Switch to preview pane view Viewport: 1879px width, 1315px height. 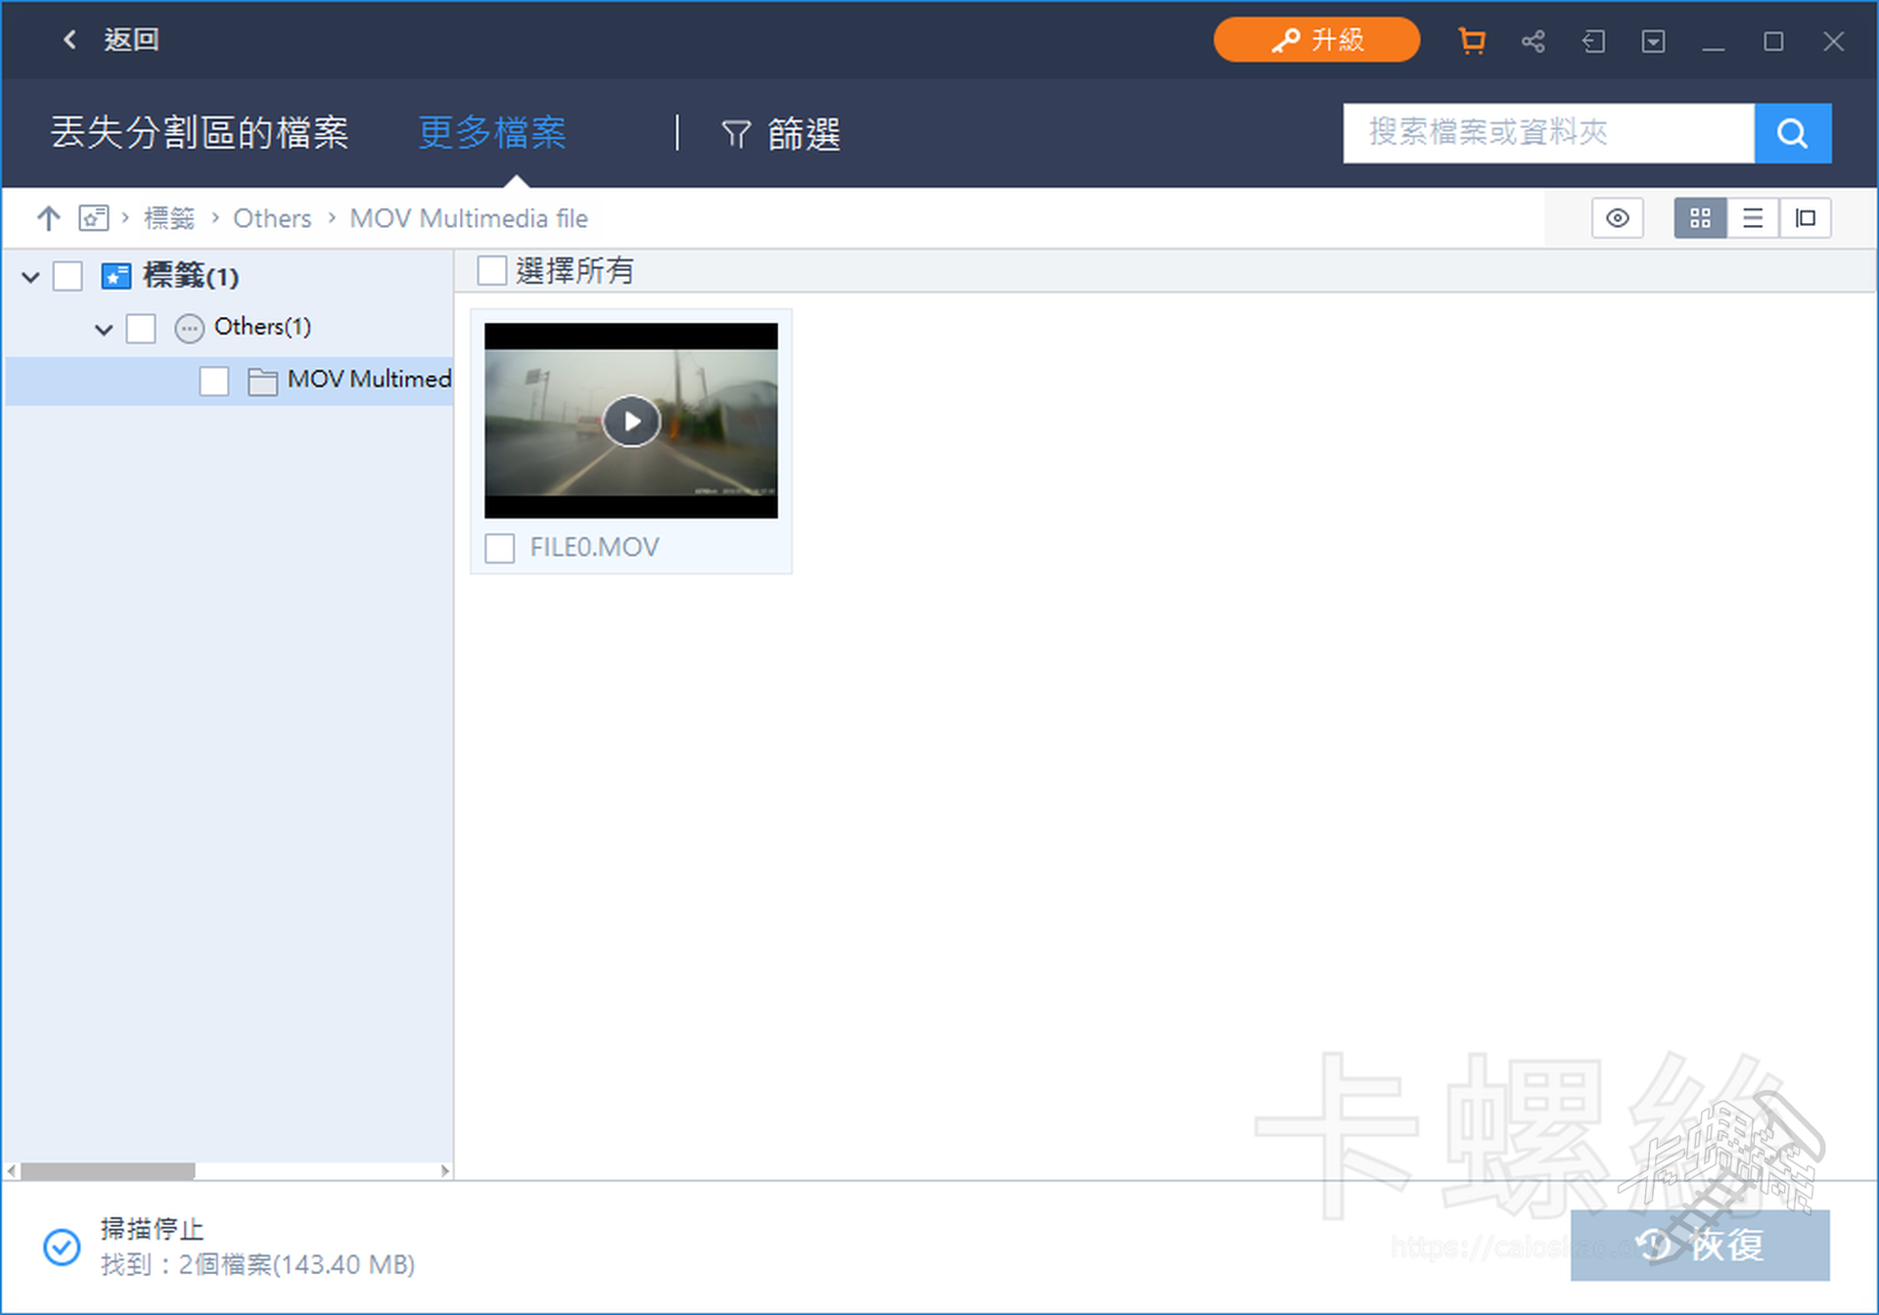[1805, 218]
